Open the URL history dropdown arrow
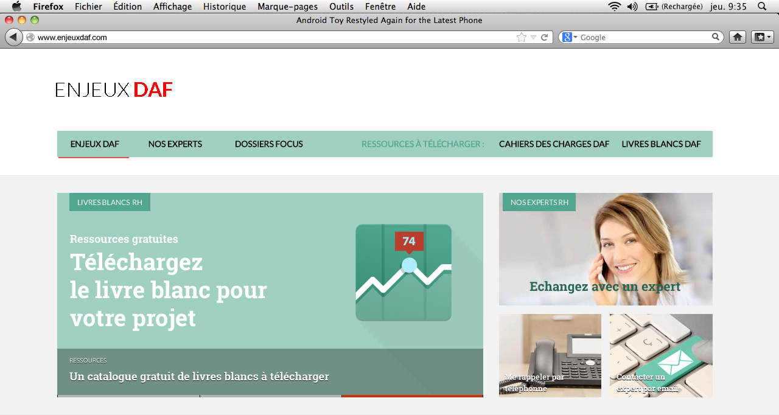This screenshot has width=779, height=415. click(533, 37)
